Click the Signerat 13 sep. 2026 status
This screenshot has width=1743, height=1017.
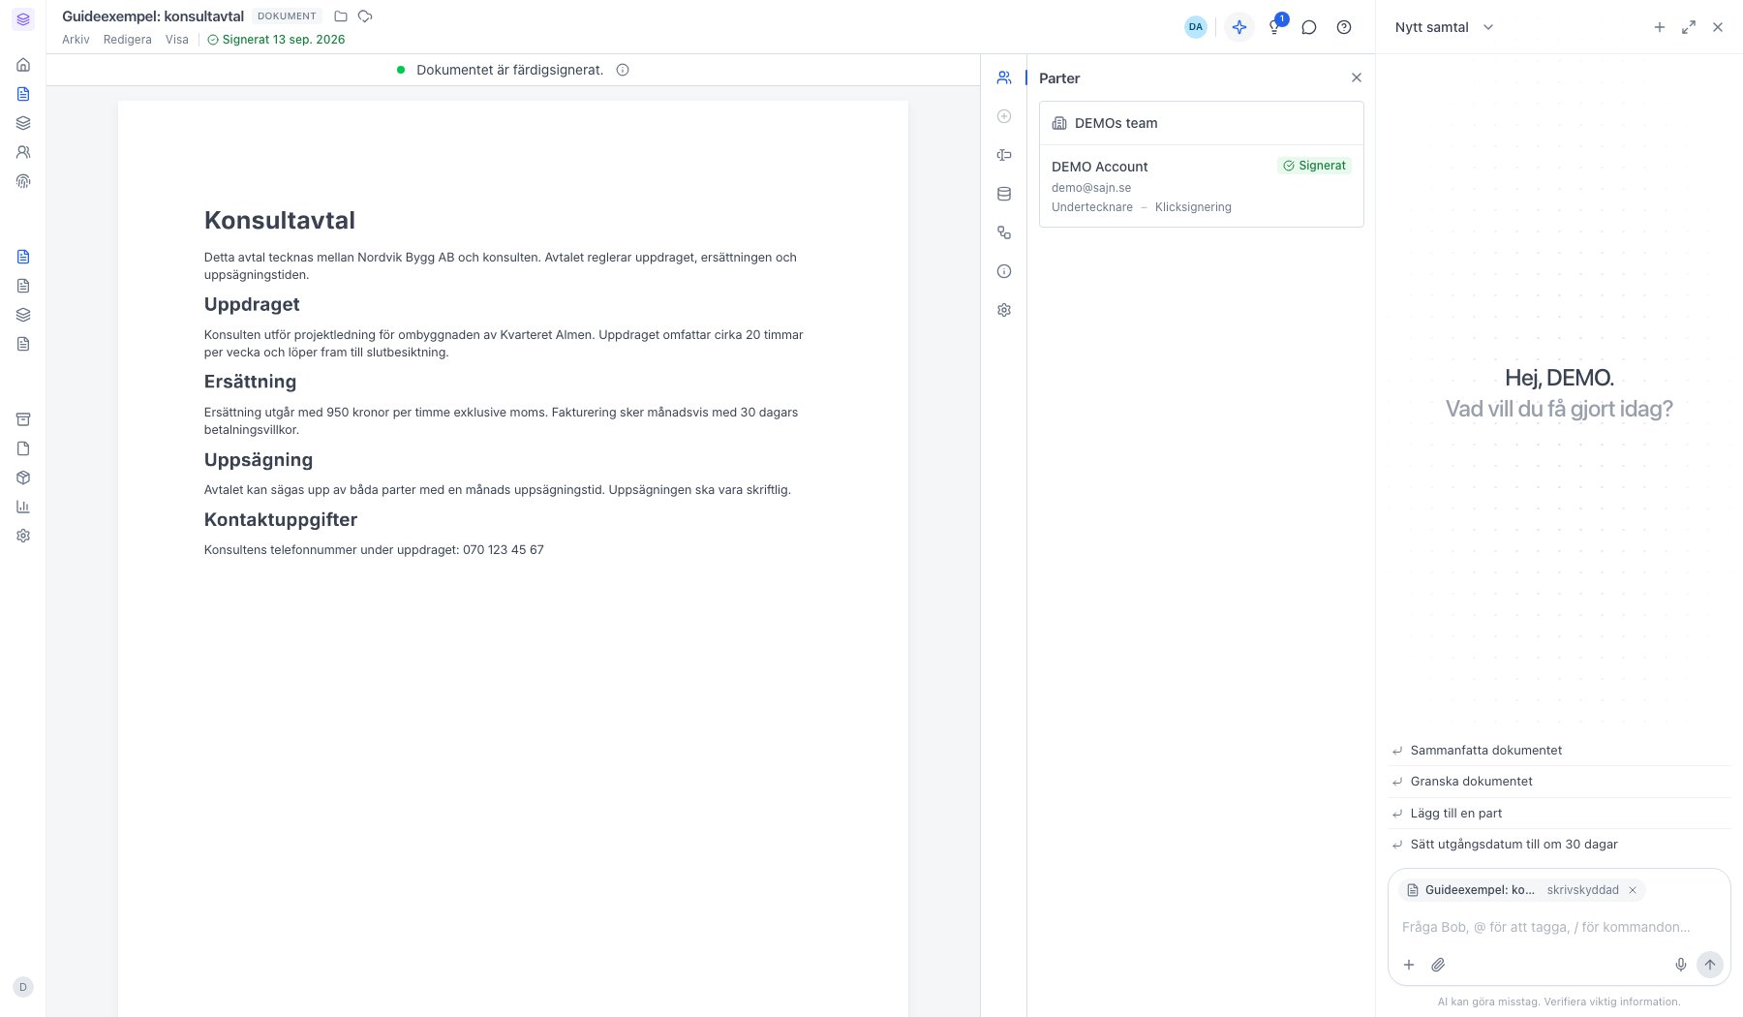276,40
